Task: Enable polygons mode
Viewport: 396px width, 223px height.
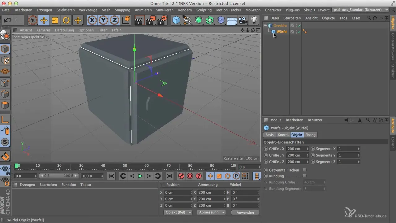Action: point(5,105)
